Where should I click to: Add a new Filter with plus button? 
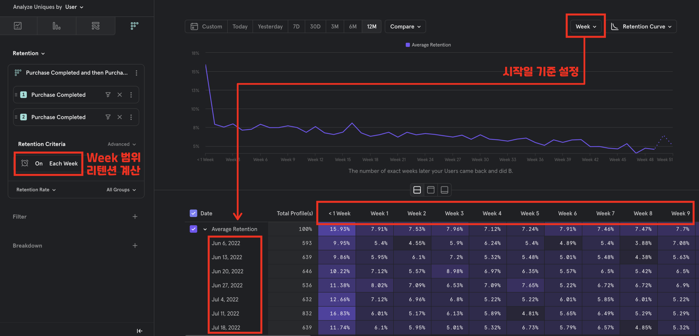(135, 217)
